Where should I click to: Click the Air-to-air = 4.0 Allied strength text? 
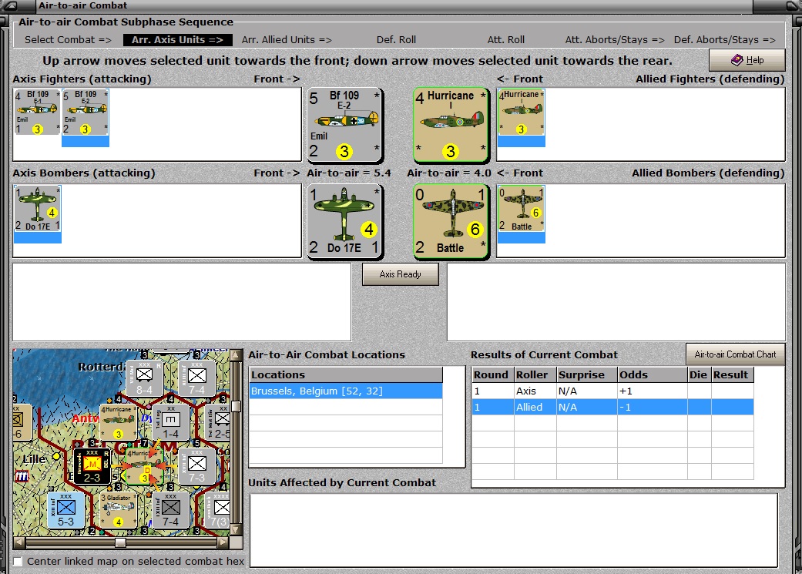click(x=448, y=173)
